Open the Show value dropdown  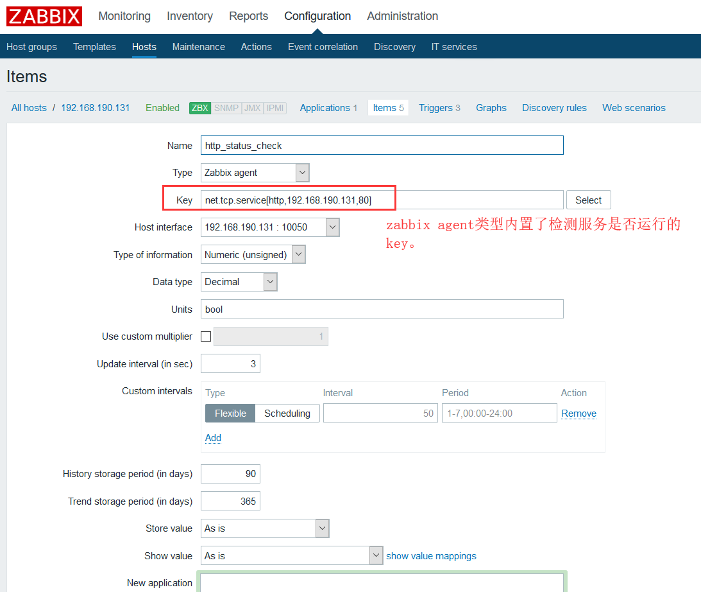tap(292, 556)
